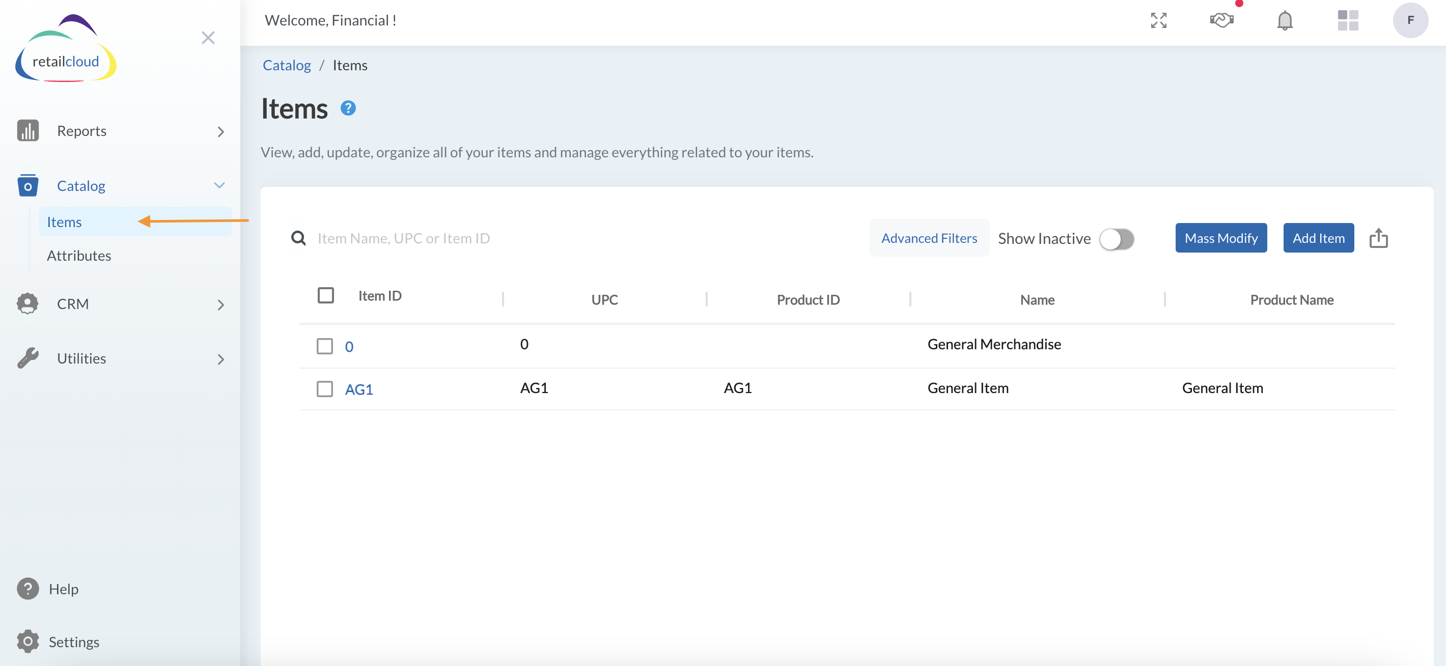Image resolution: width=1446 pixels, height=666 pixels.
Task: Click the General Item cell in Name column
Action: 967,388
